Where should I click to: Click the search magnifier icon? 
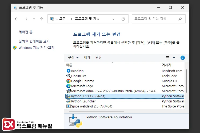tap(180, 19)
